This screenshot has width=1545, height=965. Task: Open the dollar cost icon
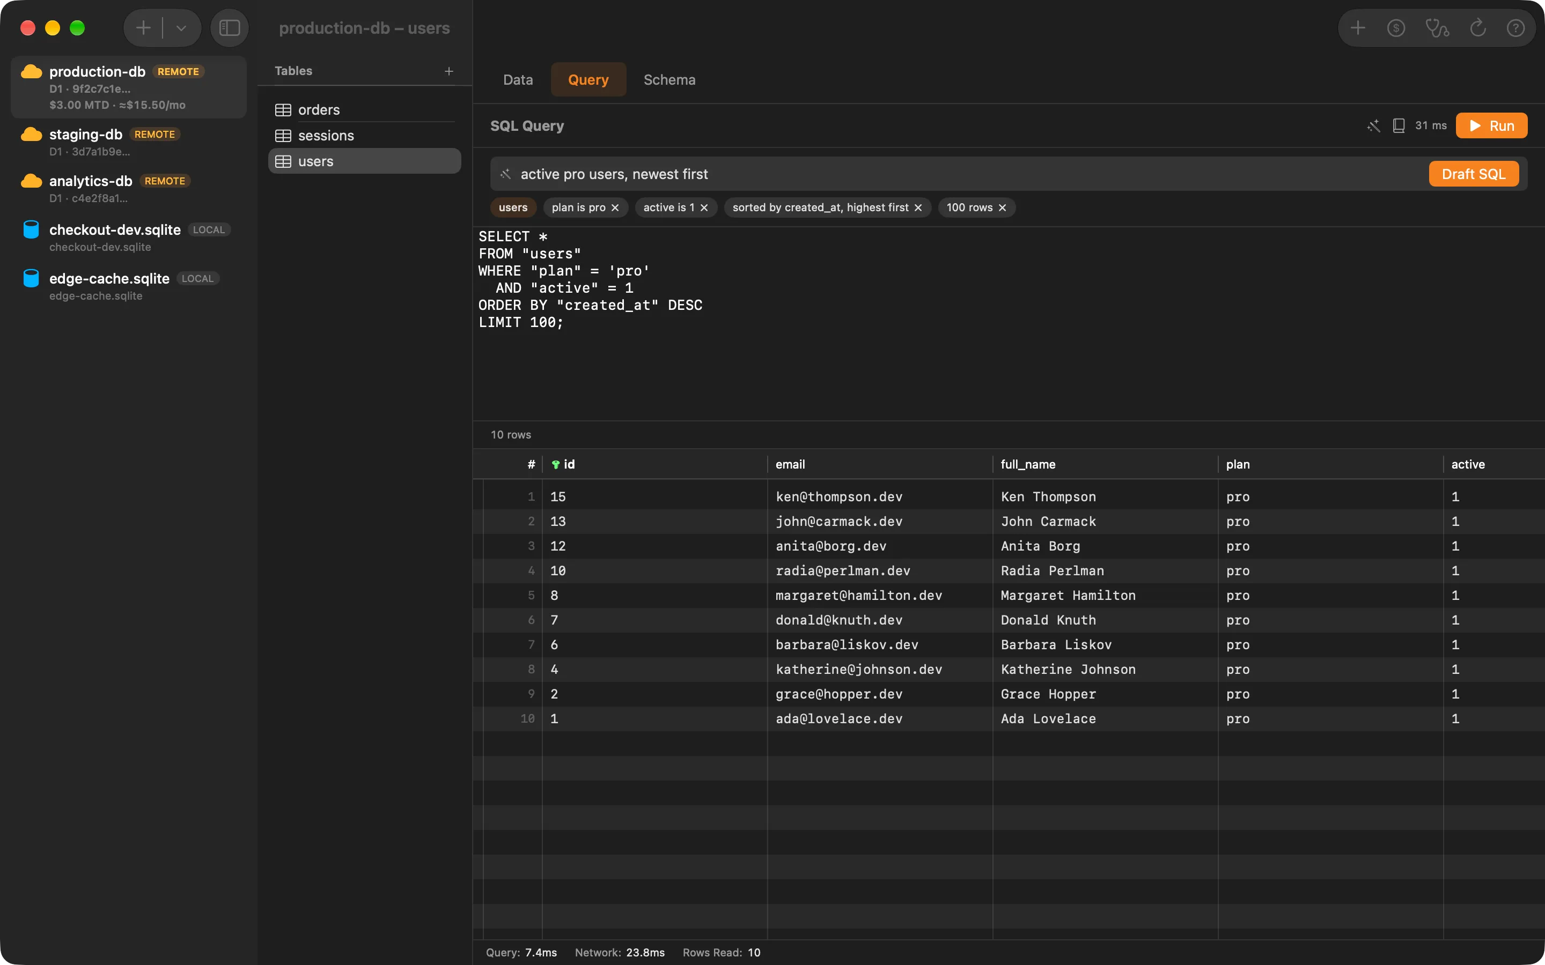pos(1396,28)
